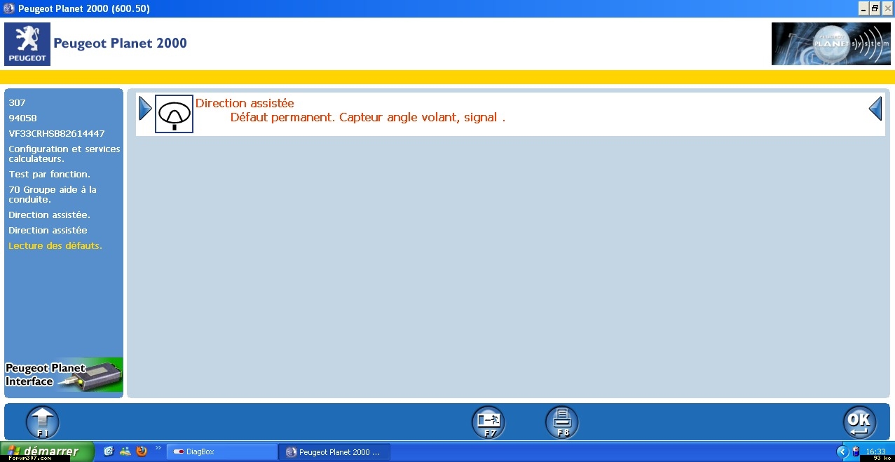Image resolution: width=895 pixels, height=462 pixels.
Task: Click the F1 up arrow back button
Action: pos(43,422)
